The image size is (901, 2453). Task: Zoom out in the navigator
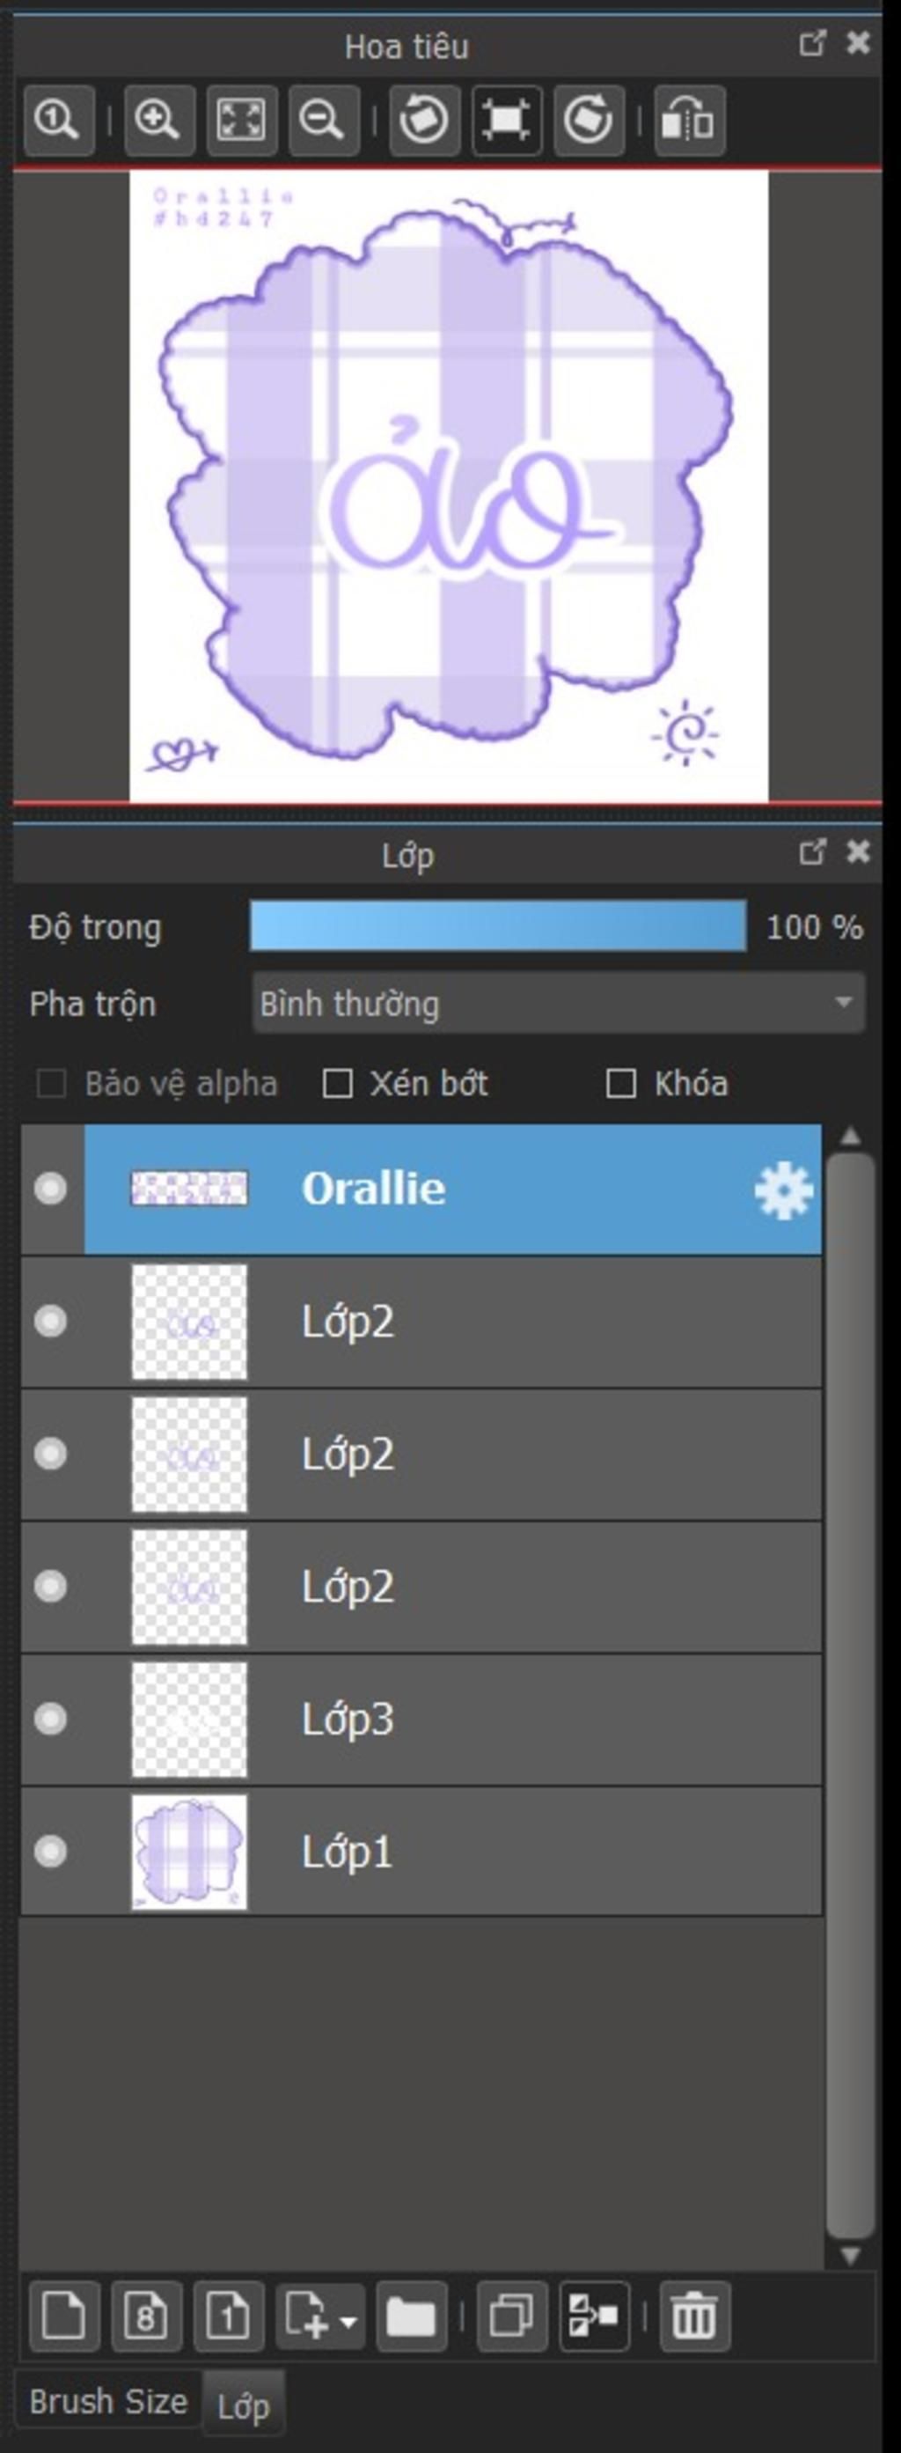(x=324, y=120)
